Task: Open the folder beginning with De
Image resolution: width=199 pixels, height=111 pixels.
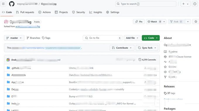Action: pos(15,89)
